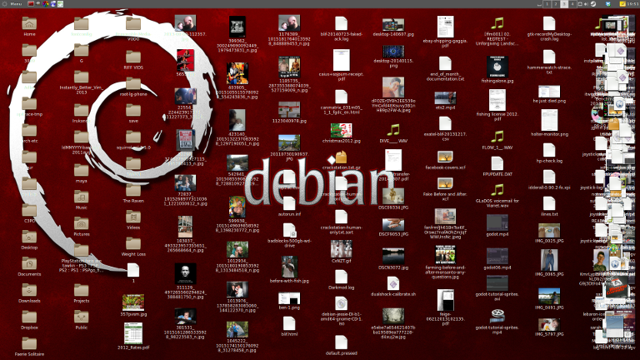Open the Documents folder on the desktop

(29, 263)
